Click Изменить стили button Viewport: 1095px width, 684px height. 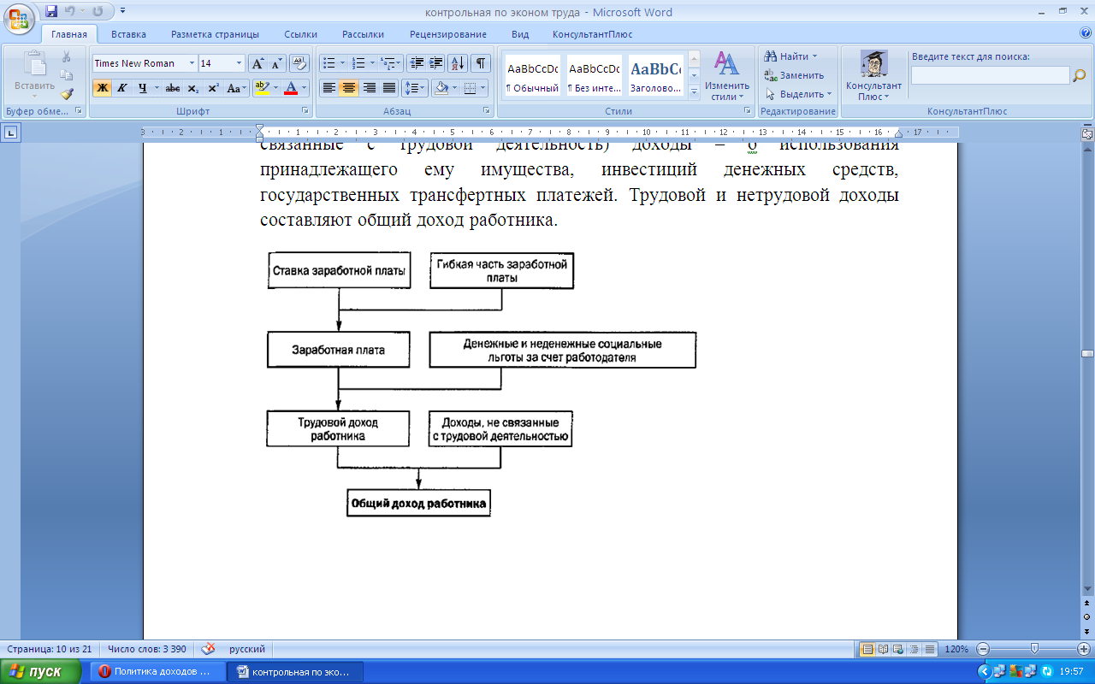click(x=727, y=75)
